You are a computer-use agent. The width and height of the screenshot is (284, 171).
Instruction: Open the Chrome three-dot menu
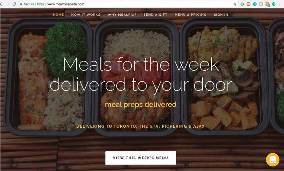click(280, 4)
